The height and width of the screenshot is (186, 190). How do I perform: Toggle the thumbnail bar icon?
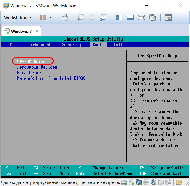click(x=130, y=18)
